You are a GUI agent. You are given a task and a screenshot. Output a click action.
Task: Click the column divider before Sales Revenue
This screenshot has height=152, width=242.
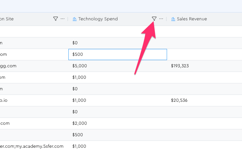click(x=167, y=19)
